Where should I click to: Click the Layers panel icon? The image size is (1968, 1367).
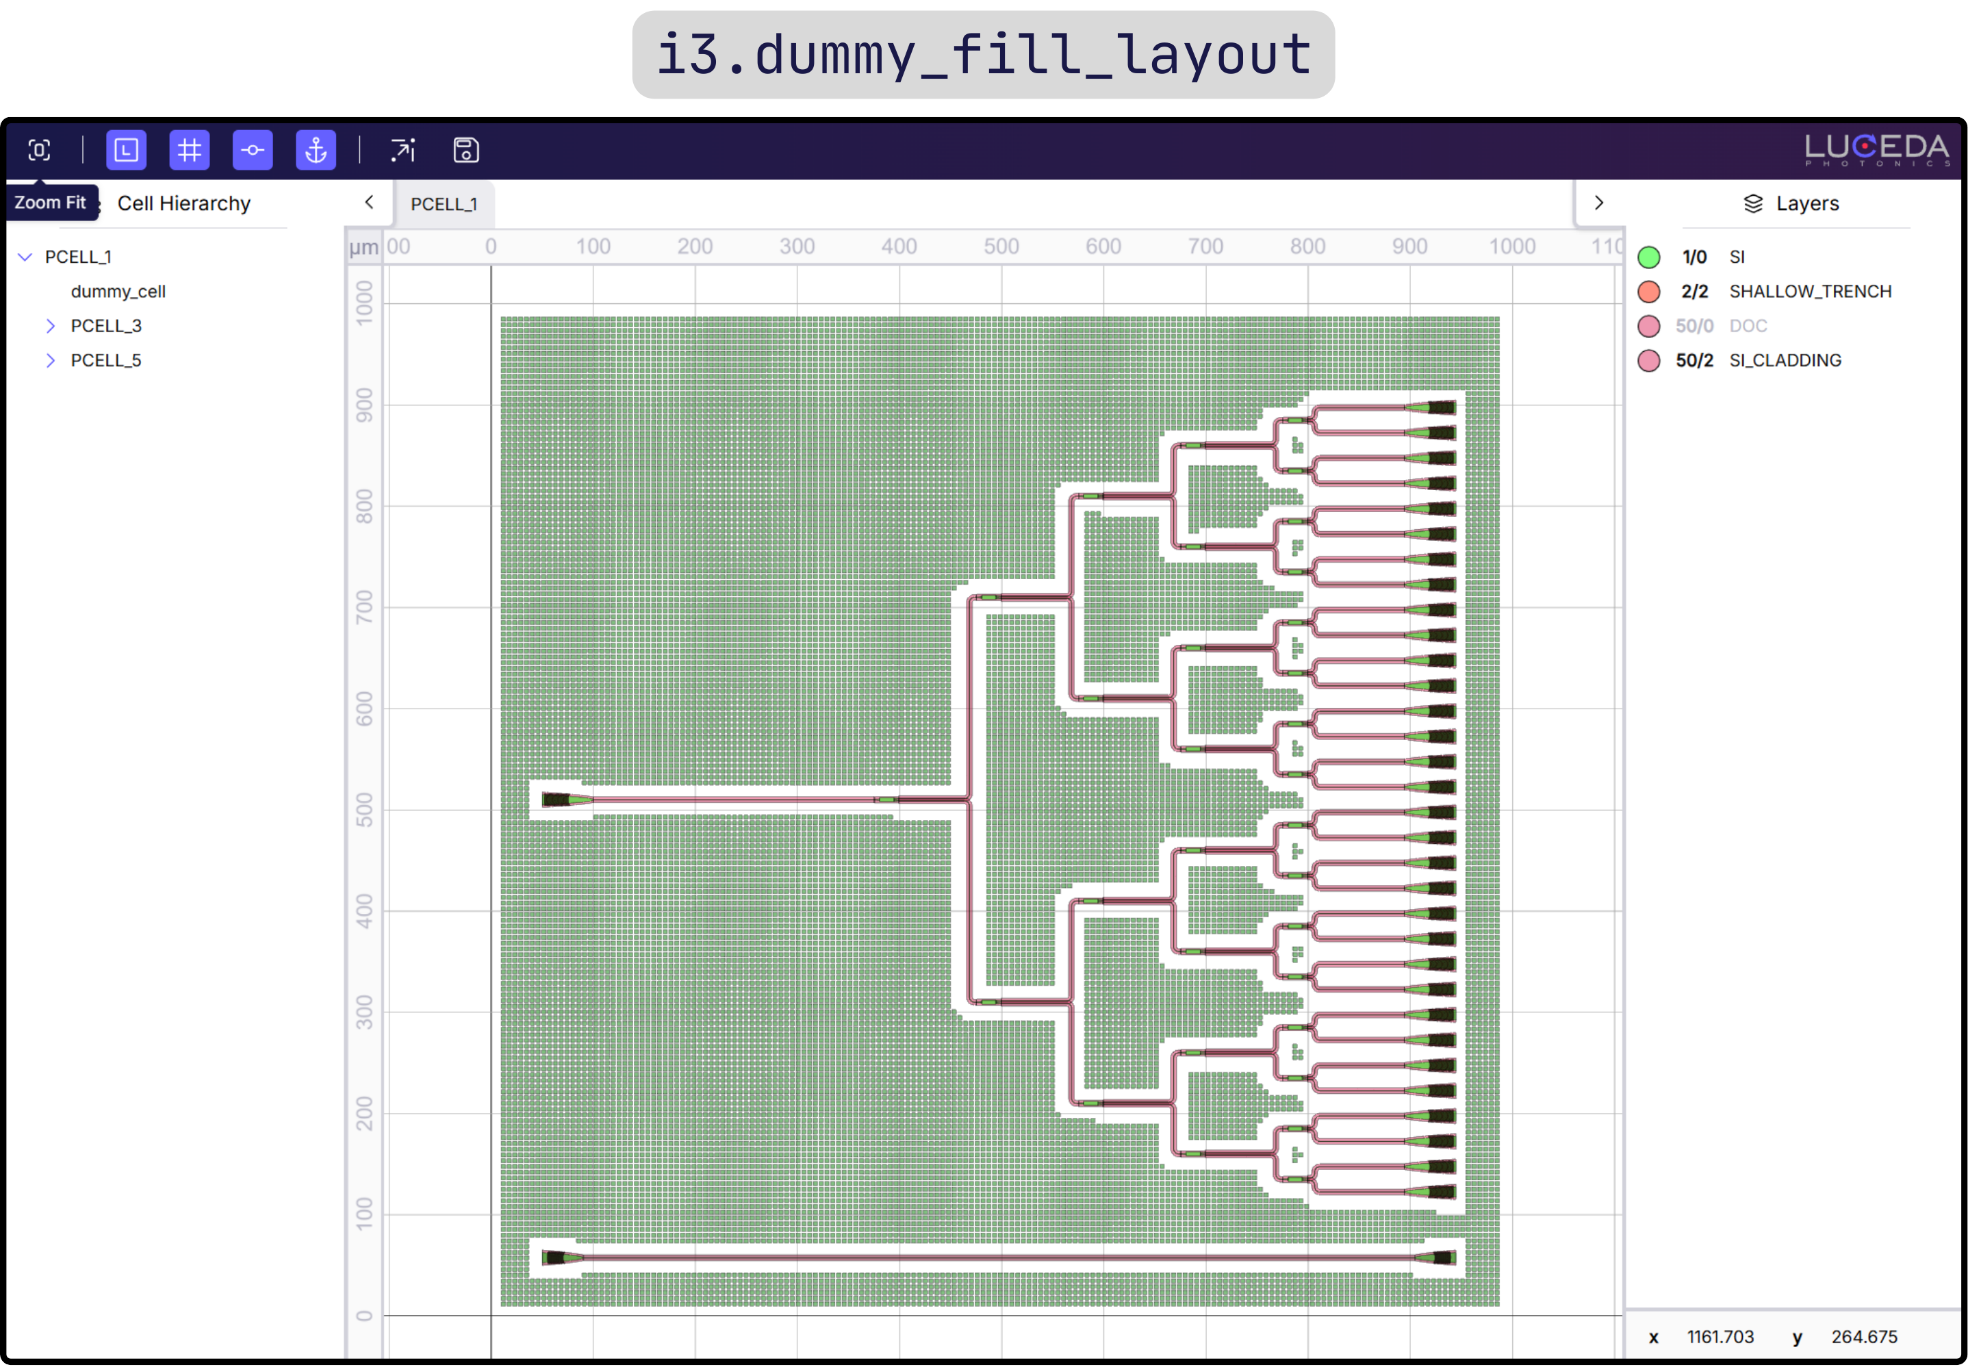coord(1752,203)
